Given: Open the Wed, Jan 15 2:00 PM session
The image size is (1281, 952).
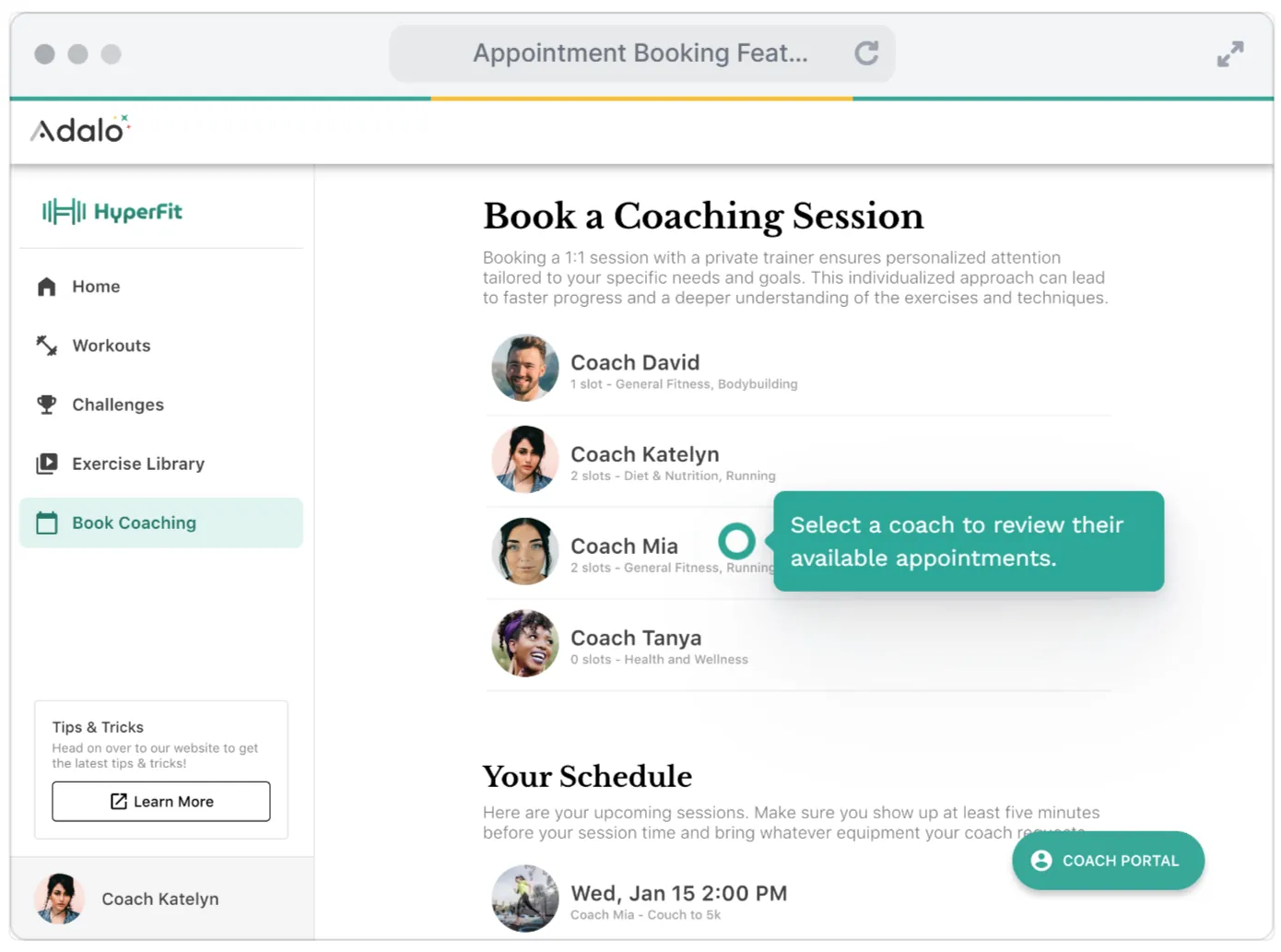Looking at the screenshot, I should (678, 894).
